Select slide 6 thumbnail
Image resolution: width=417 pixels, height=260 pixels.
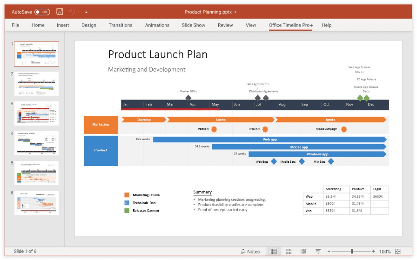point(36,203)
